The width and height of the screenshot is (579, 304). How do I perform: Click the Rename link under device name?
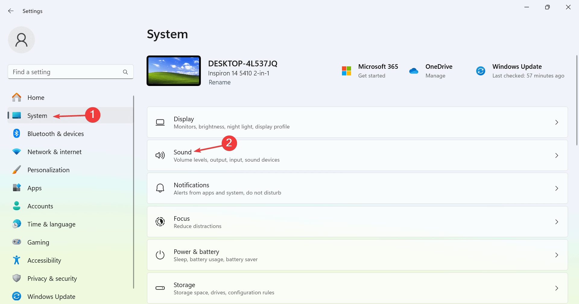[x=220, y=82]
